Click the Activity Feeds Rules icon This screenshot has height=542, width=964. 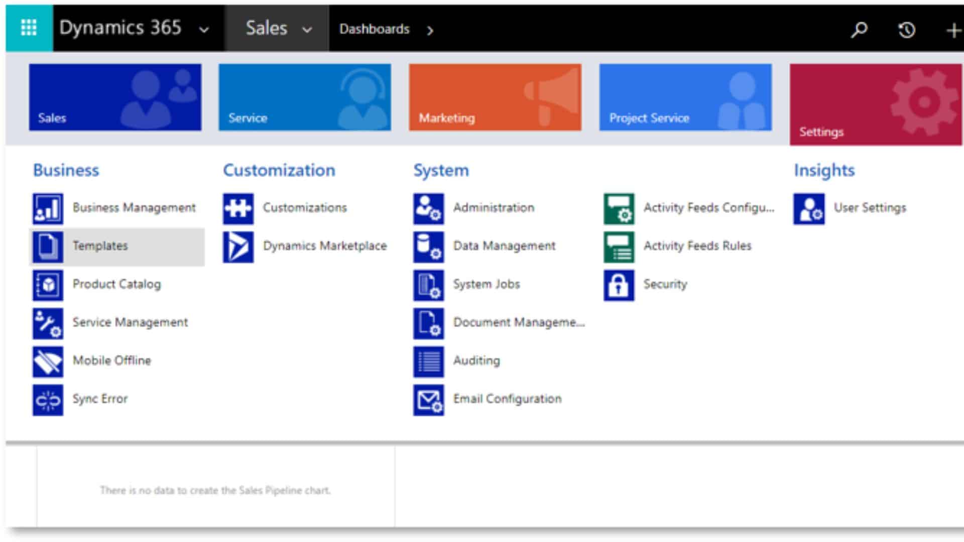[x=619, y=246]
